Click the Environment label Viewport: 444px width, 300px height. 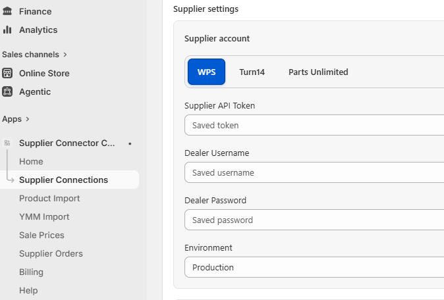tap(208, 247)
